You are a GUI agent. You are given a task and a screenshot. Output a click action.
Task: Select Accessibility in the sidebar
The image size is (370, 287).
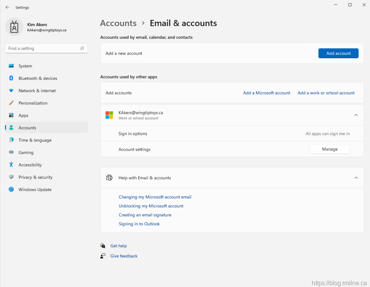click(30, 165)
